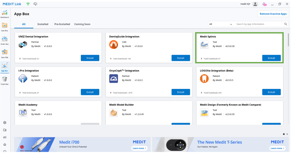Image resolution: width=291 pixels, height=153 pixels.
Task: Click the megaphone announcements icon
Action: [5, 137]
